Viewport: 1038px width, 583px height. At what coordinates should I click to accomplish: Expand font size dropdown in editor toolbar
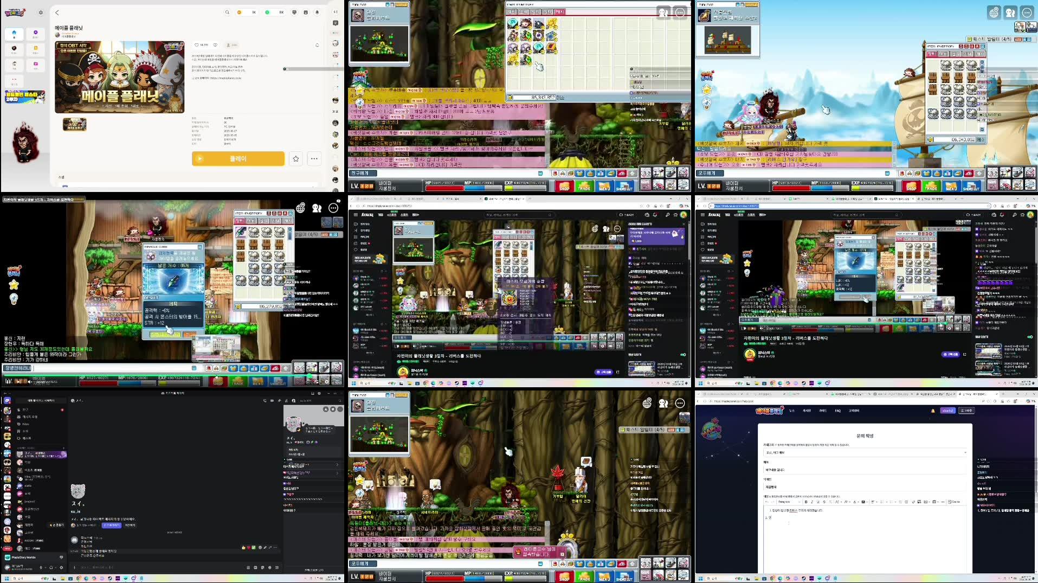click(838, 502)
